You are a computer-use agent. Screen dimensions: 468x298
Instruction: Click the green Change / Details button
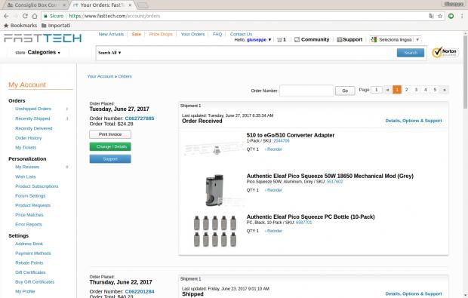[110, 146]
